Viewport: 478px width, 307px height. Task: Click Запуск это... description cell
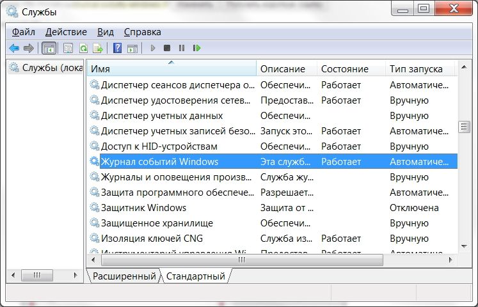(286, 131)
